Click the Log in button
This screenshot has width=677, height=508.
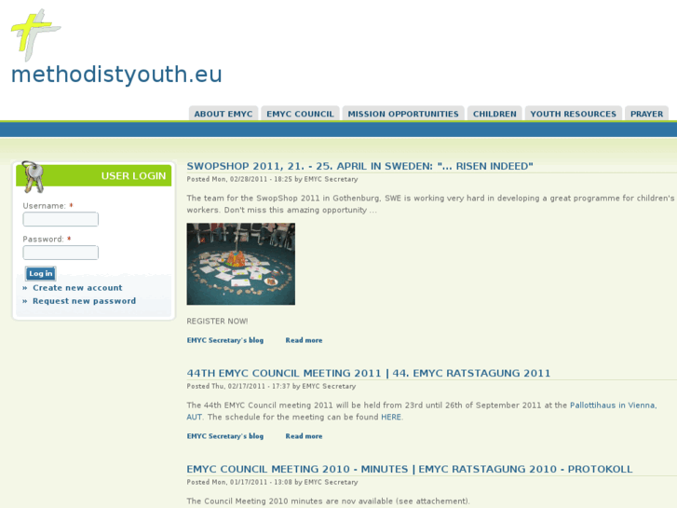[x=41, y=273]
